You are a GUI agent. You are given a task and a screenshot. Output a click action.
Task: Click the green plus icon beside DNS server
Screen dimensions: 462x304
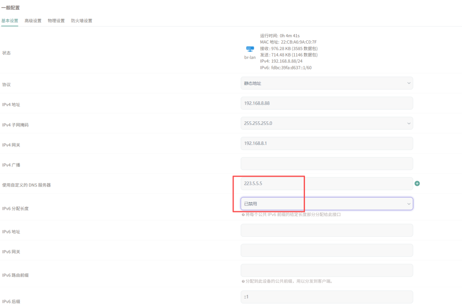tap(417, 183)
